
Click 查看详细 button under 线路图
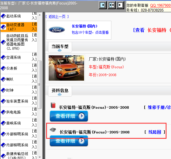click(69, 141)
